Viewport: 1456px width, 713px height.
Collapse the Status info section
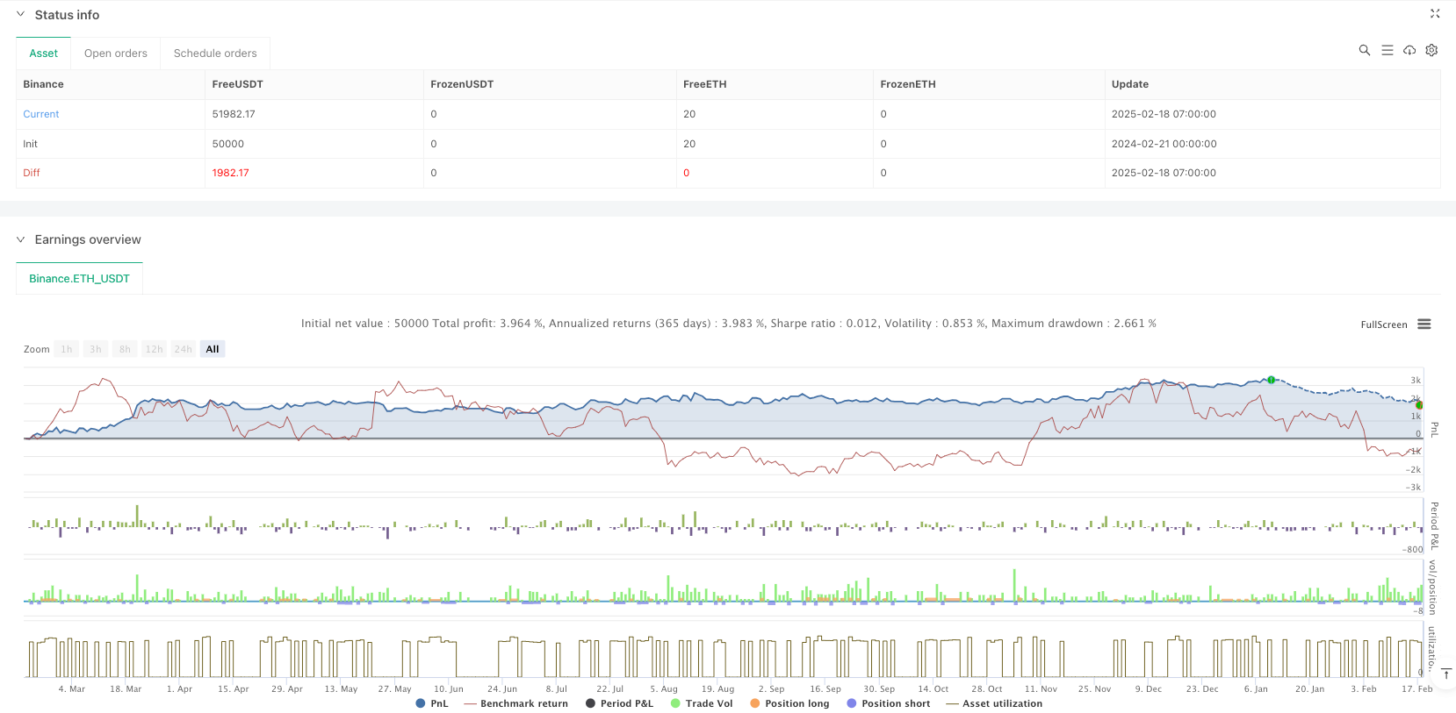(x=21, y=15)
